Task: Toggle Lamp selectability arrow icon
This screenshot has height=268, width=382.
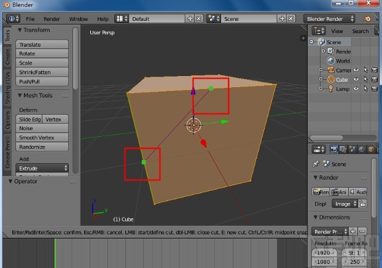Action: (x=365, y=89)
